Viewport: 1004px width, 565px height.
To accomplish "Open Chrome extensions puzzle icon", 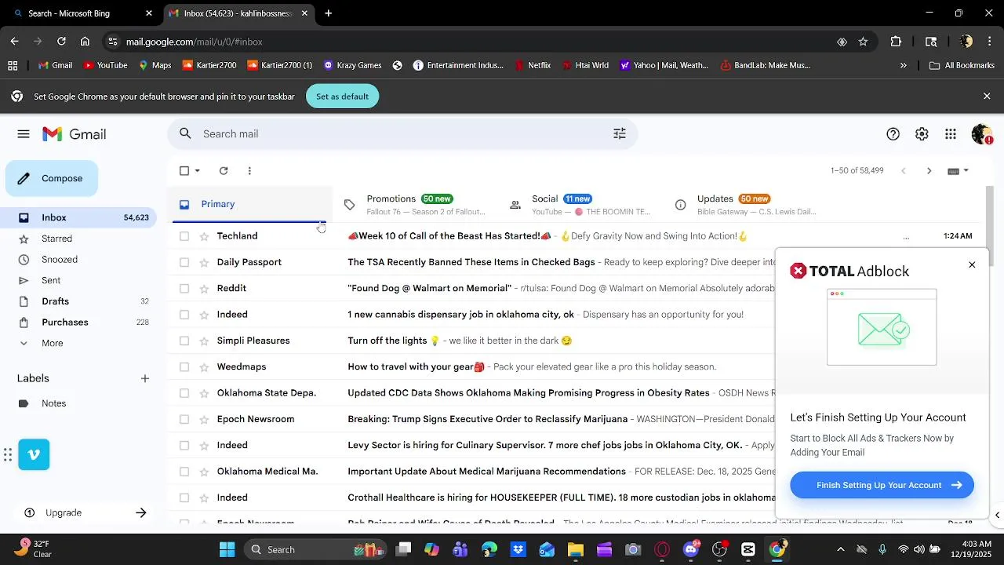I will pyautogui.click(x=896, y=42).
